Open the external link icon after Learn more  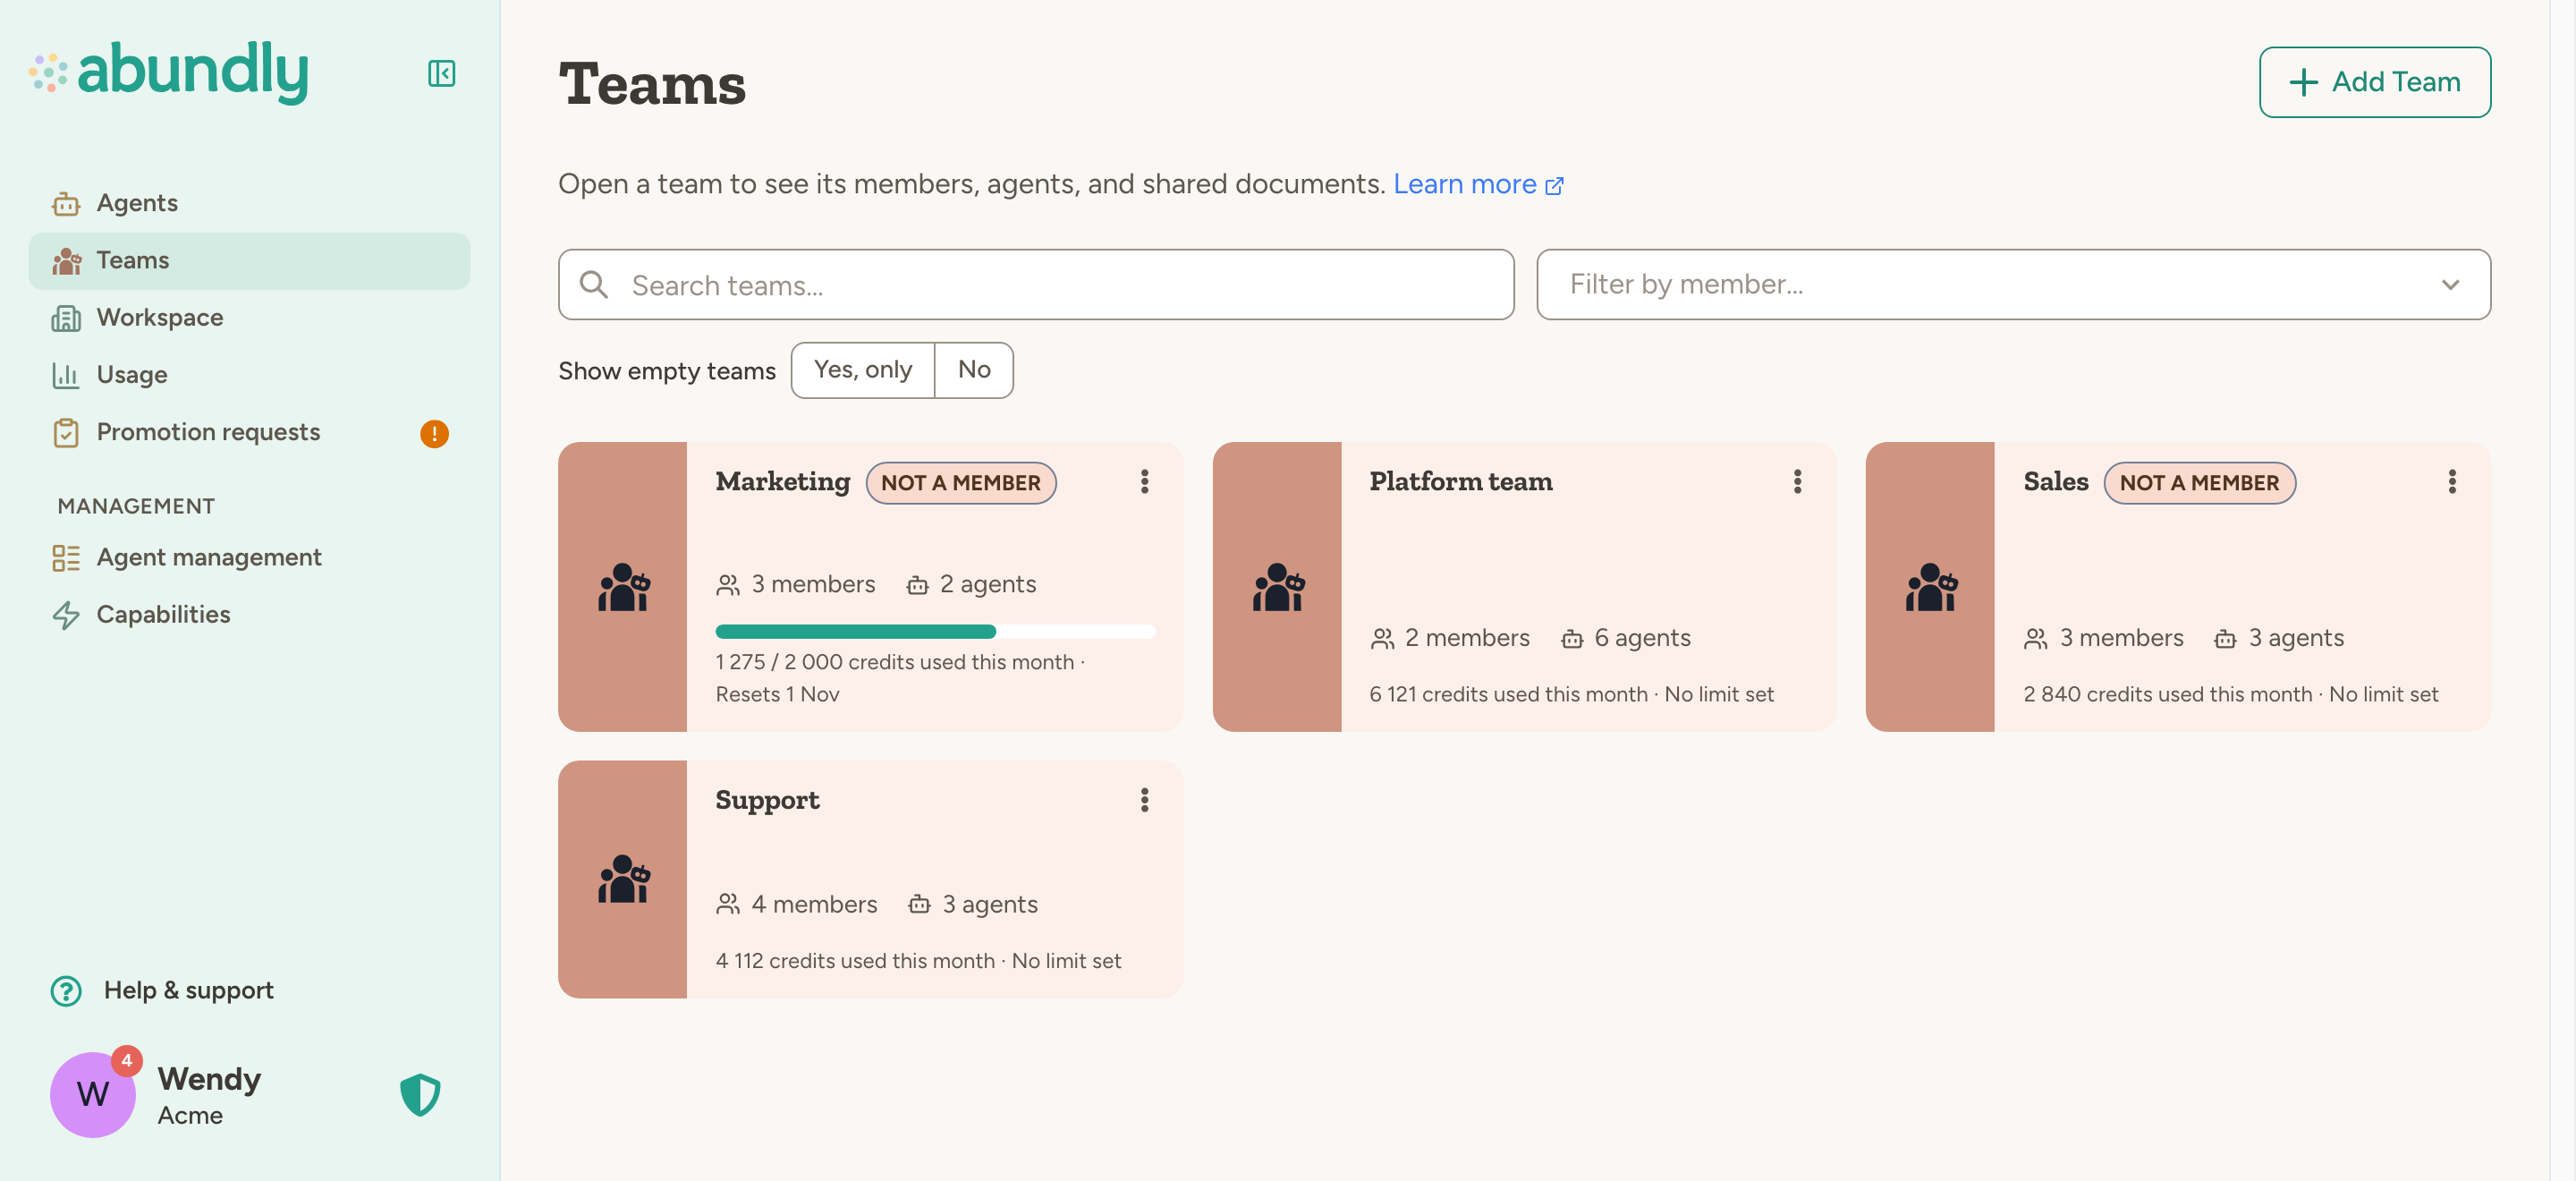click(1554, 186)
